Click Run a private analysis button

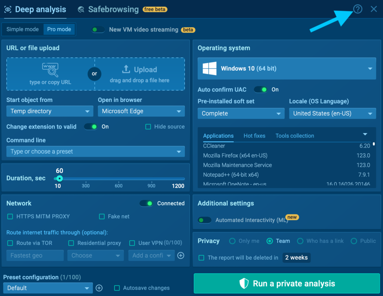[287, 283]
